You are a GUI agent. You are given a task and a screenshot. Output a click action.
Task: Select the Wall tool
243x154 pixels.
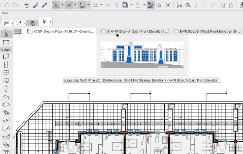[6, 57]
